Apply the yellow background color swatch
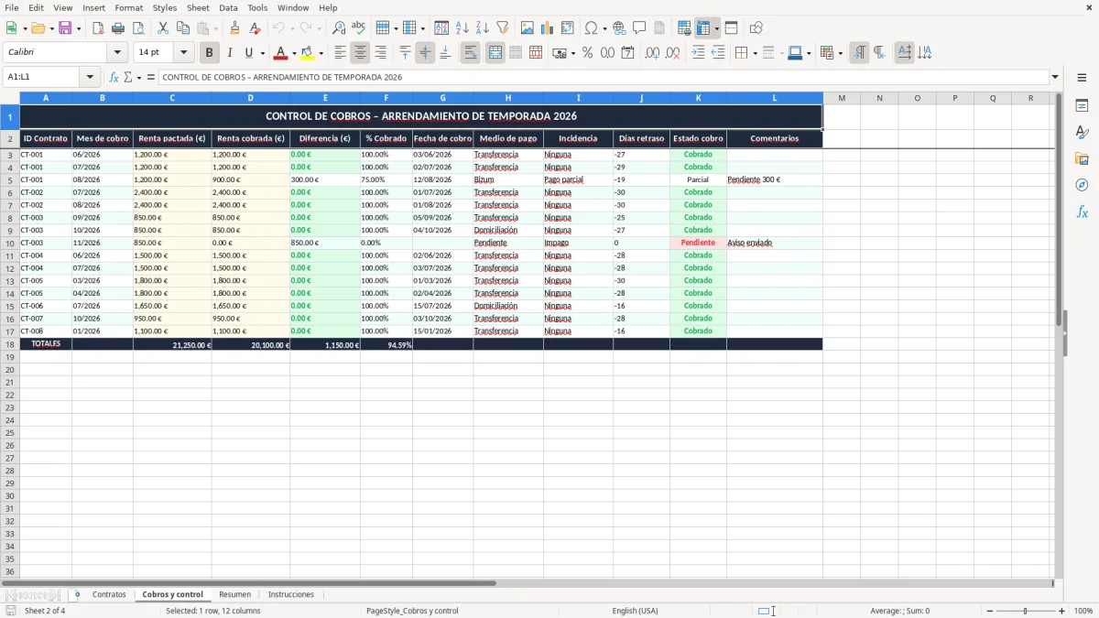This screenshot has width=1099, height=618. coord(308,53)
